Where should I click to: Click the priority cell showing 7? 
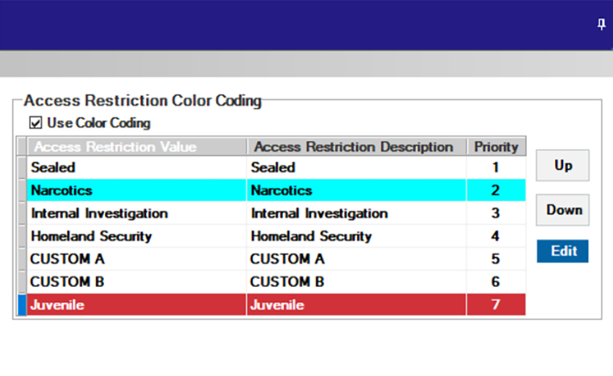click(497, 305)
